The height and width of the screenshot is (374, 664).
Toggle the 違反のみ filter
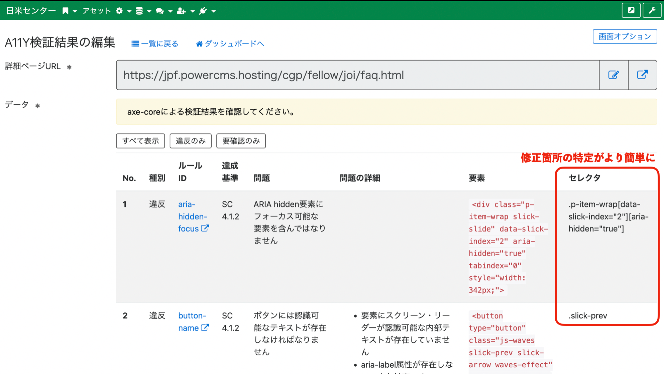(191, 141)
